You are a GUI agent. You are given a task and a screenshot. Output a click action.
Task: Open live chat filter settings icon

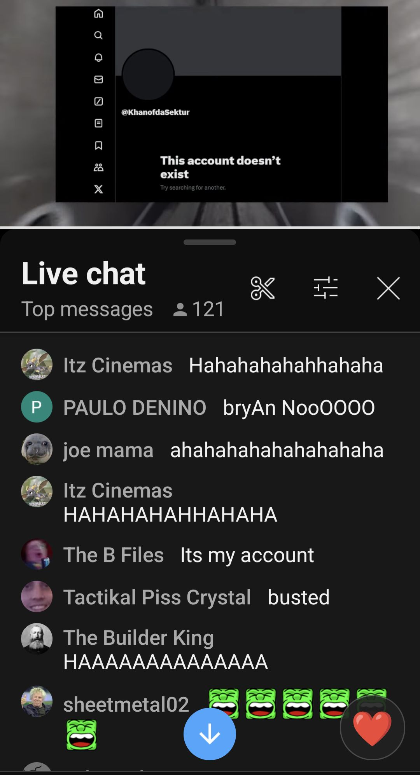click(x=325, y=288)
